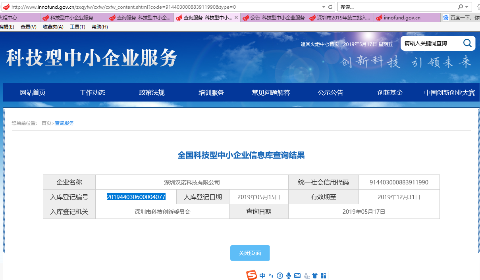Go to 公示公告 in navigation bar
The image size is (480, 280).
(x=330, y=92)
